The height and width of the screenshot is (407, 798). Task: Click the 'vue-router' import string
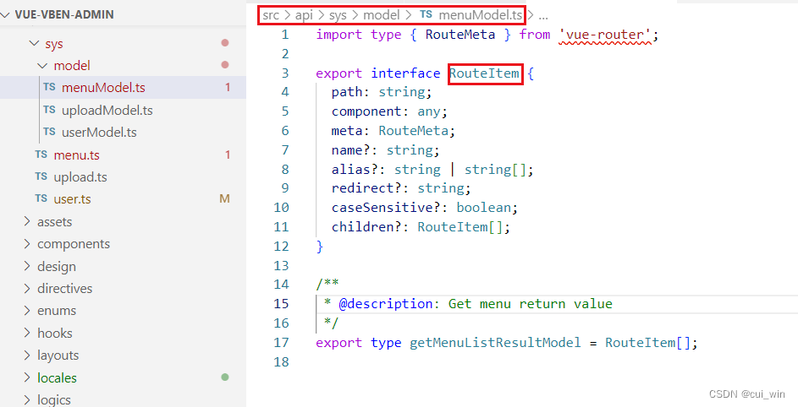[x=604, y=35]
